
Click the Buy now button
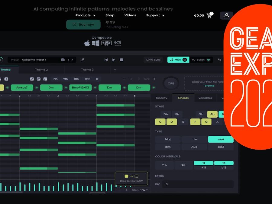pos(83,24)
